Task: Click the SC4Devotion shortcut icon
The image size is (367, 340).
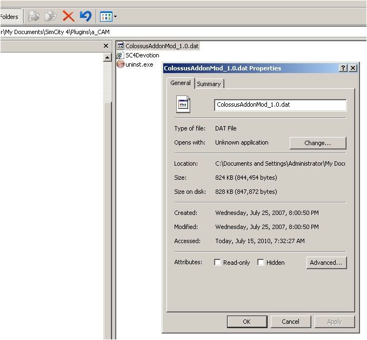Action: click(120, 55)
